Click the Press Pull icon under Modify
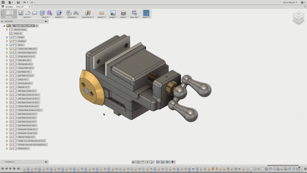The image size is (307, 173). click(x=59, y=13)
